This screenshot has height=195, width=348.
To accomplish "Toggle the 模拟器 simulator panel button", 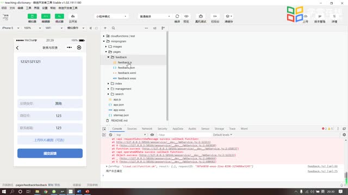I will tap(32, 16).
